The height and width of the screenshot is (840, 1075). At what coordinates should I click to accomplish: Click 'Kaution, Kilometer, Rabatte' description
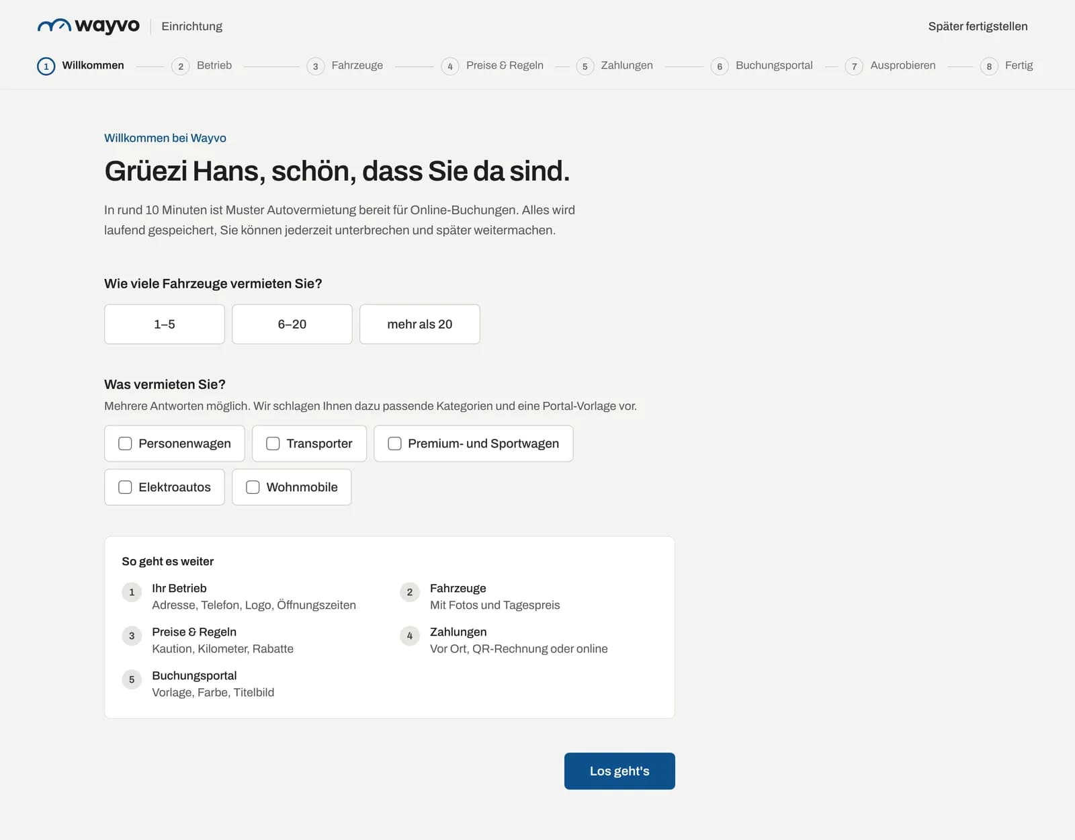point(223,649)
